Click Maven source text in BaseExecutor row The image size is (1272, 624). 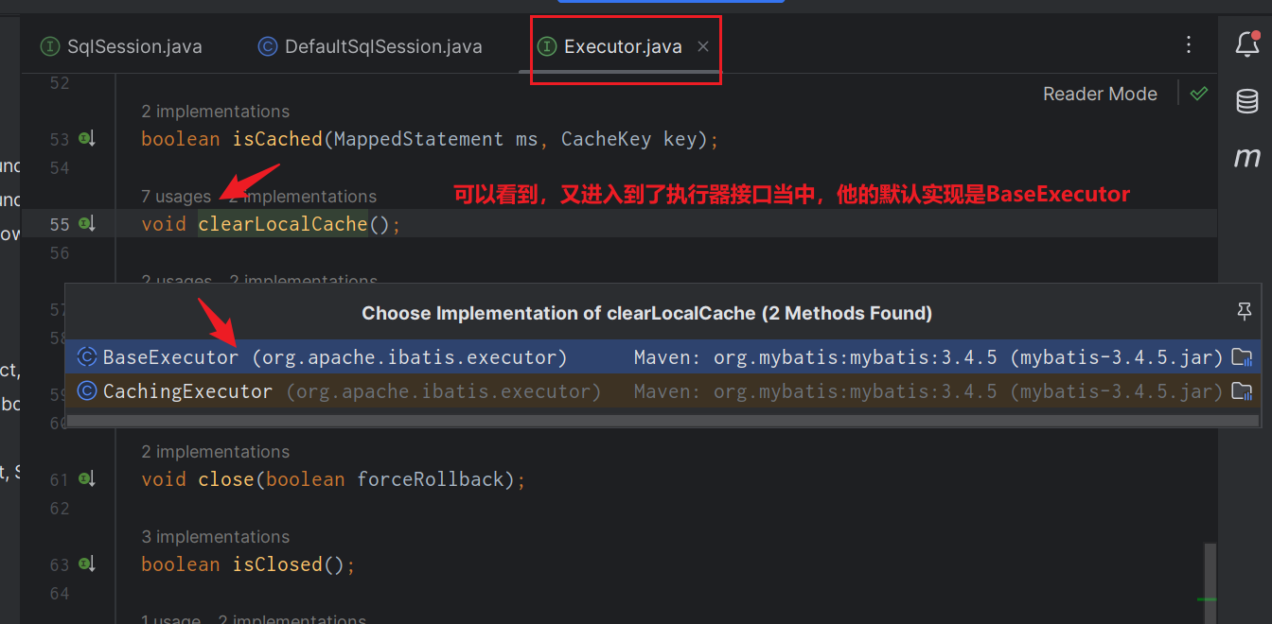pos(928,357)
